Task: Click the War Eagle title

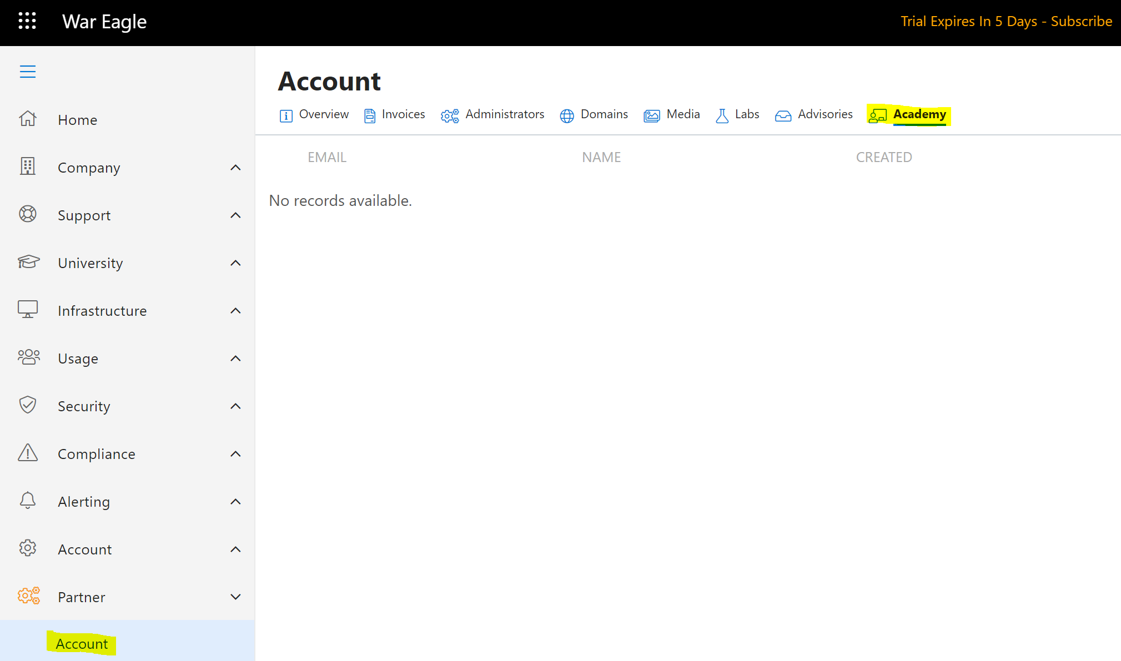Action: pyautogui.click(x=104, y=22)
